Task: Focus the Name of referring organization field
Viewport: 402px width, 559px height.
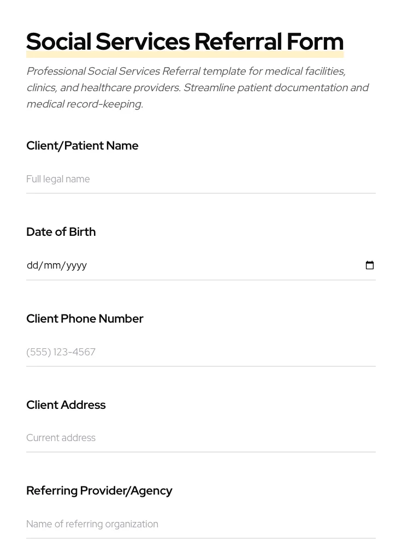Action: (164, 524)
